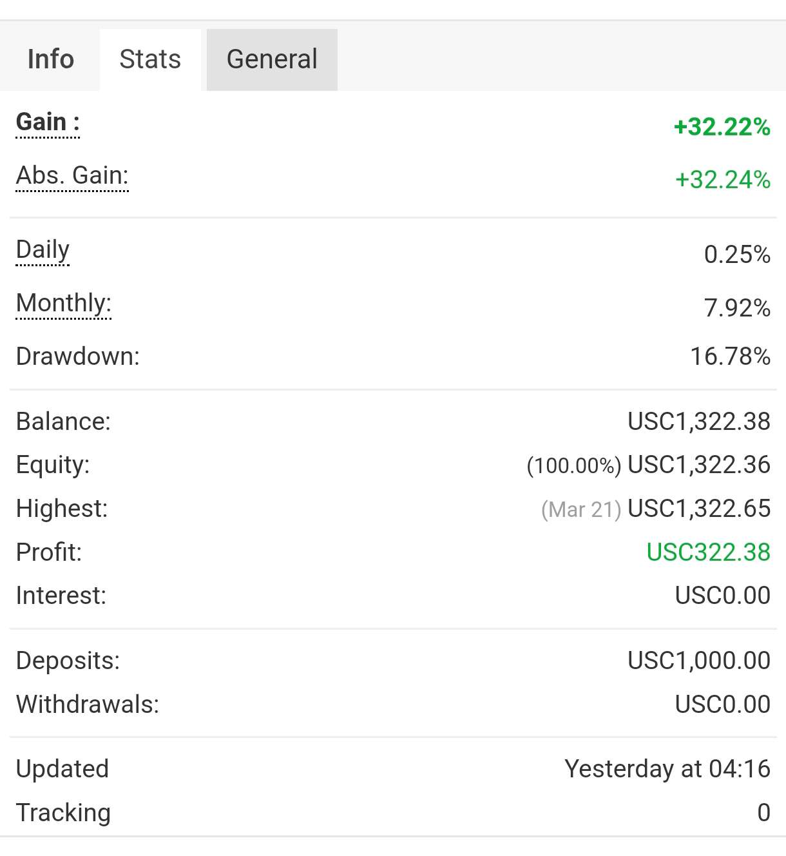This screenshot has height=856, width=786.
Task: Click the 16.78% drawdown value
Action: 730,356
